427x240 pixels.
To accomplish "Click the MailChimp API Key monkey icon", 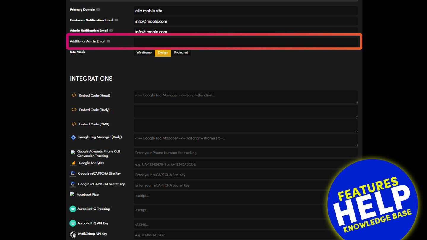I will pyautogui.click(x=73, y=234).
